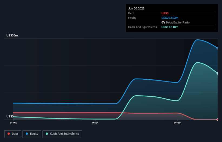Click the 2022 x-axis label
222x142 pixels.
coord(177,123)
